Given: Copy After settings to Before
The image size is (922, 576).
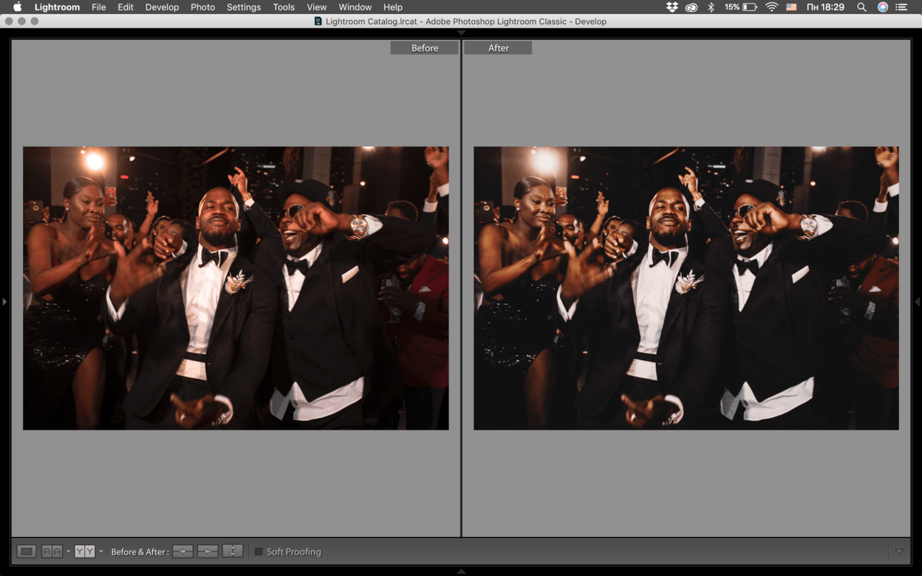Looking at the screenshot, I should [208, 552].
